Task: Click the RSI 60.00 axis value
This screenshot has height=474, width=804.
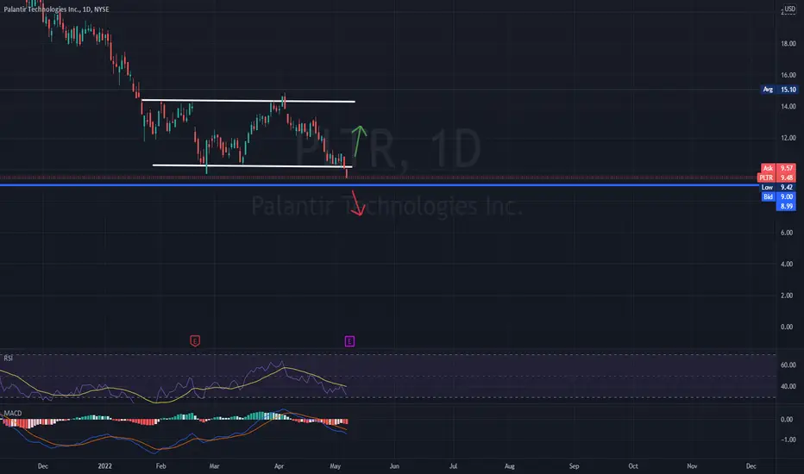Action: tap(788, 365)
